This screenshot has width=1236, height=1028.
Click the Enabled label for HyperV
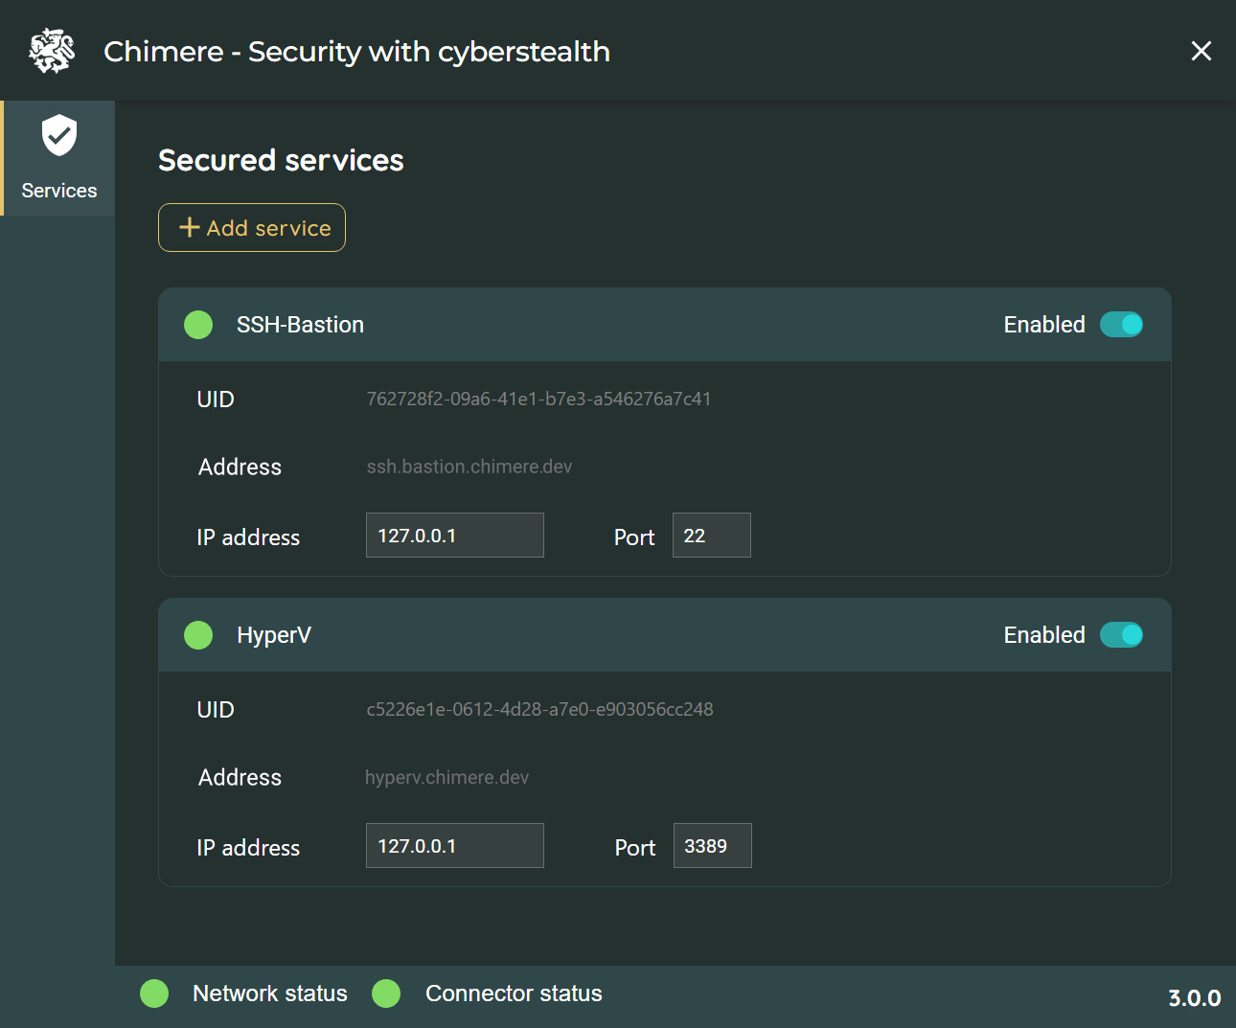pyautogui.click(x=1044, y=635)
